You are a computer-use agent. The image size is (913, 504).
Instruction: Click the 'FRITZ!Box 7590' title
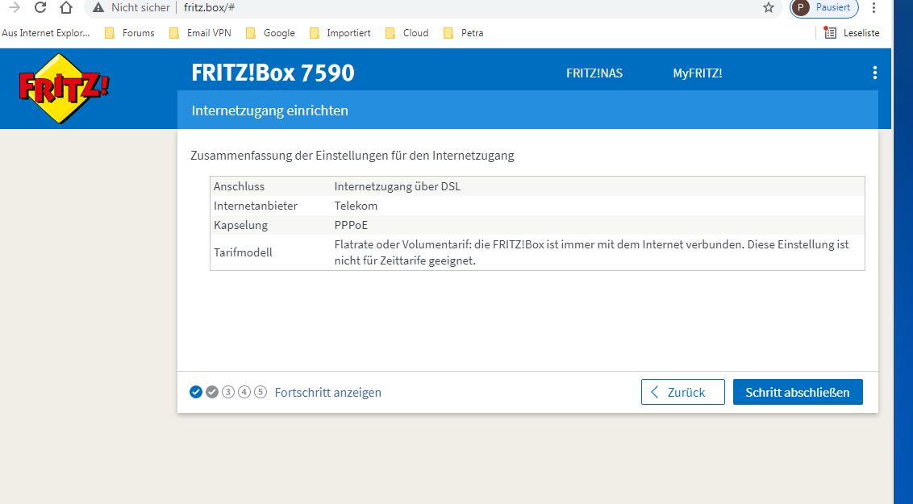tap(273, 73)
